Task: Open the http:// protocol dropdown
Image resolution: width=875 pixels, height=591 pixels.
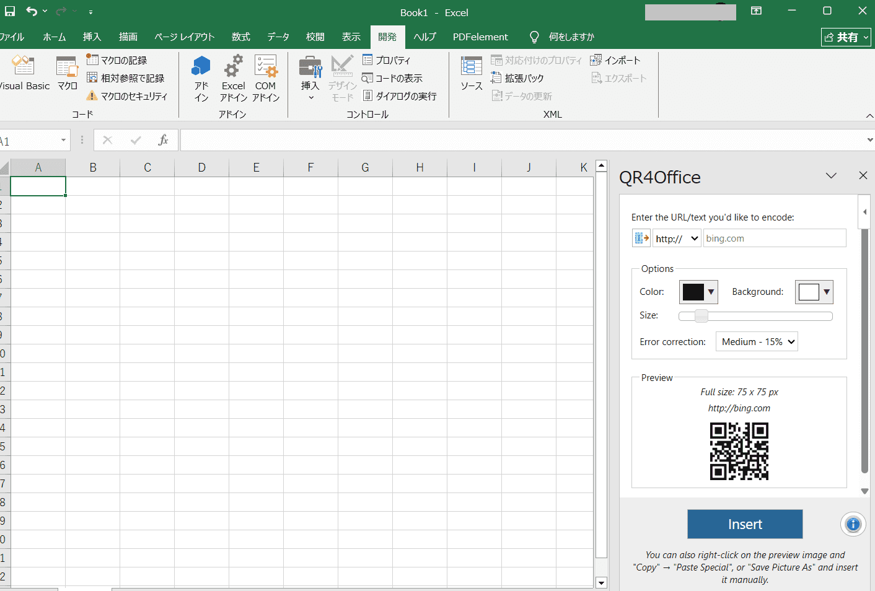Action: tap(677, 239)
